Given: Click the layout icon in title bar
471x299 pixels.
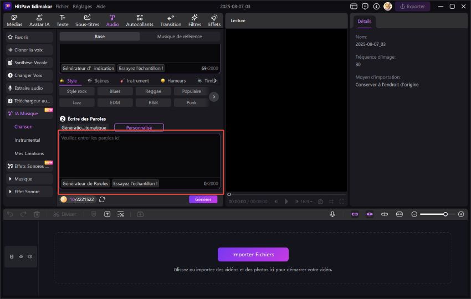Looking at the screenshot, I should coord(354,6).
